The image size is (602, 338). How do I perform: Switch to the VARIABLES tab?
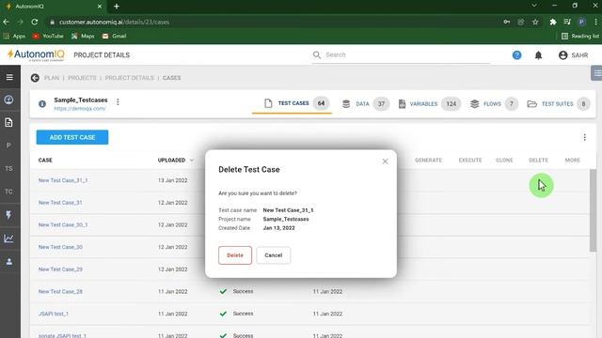[x=429, y=104]
